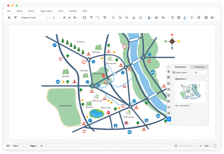Click the highlighted Version History sidebar icon
Image resolution: width=224 pixels, height=154 pixels.
click(169, 119)
